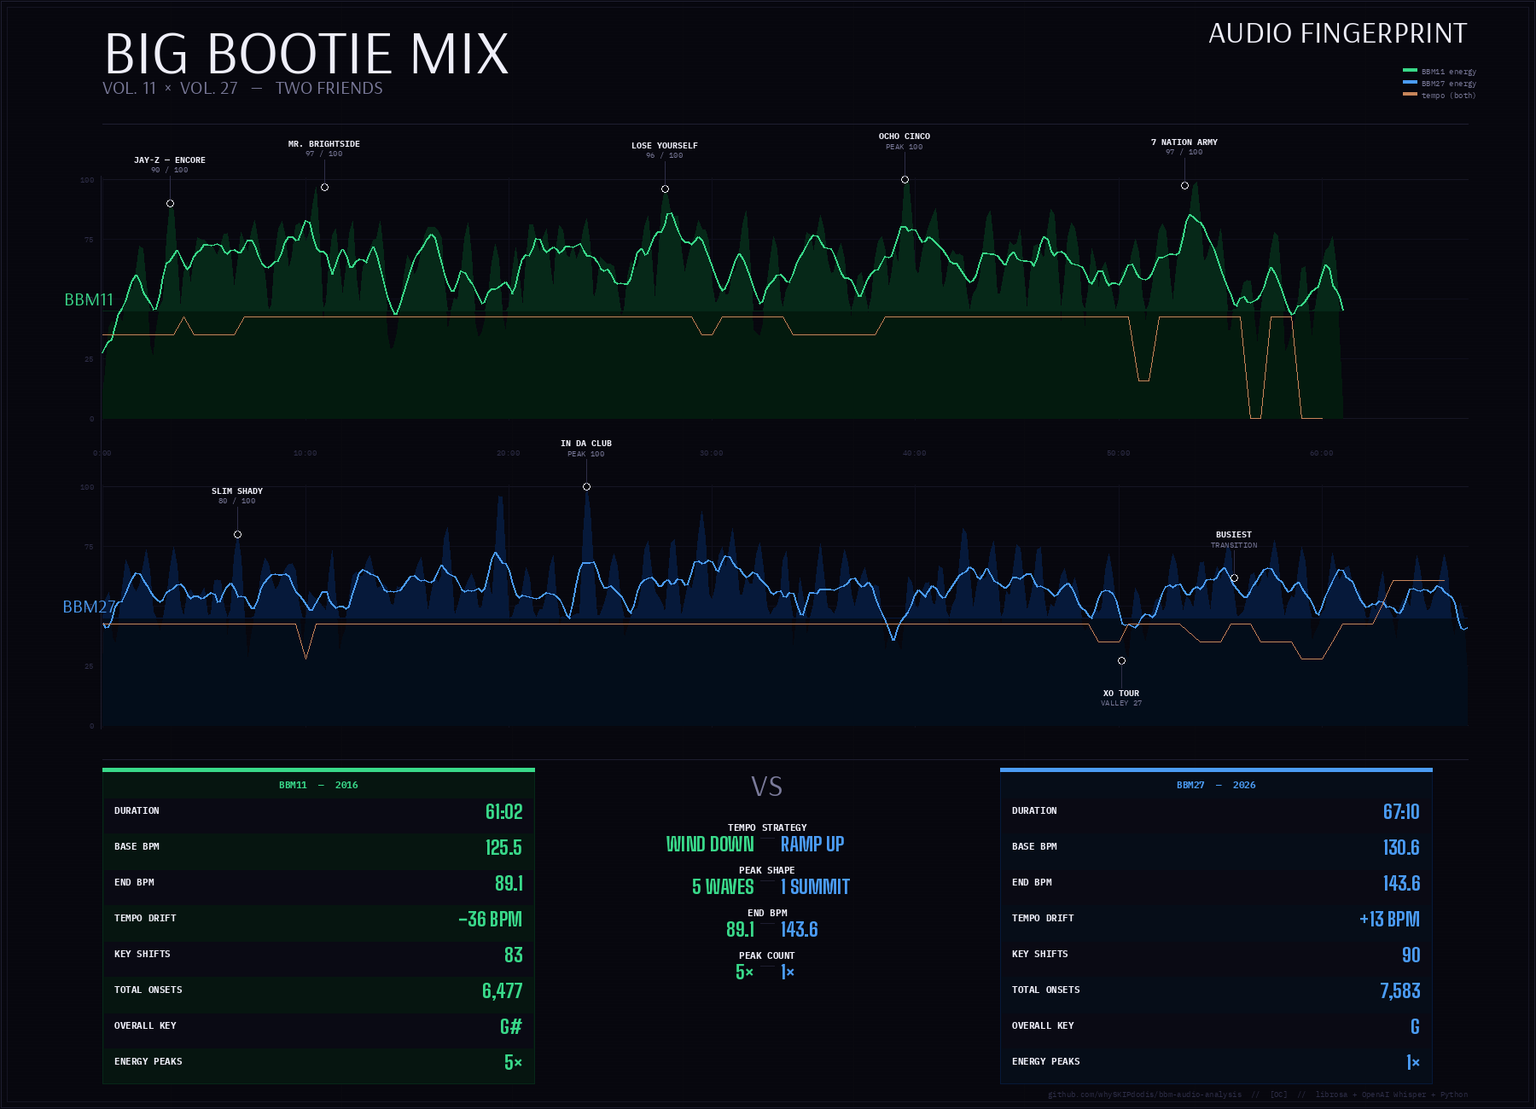Click the "OCHO CINCO" annotation label
Screen dimensions: 1536x1109
click(905, 136)
